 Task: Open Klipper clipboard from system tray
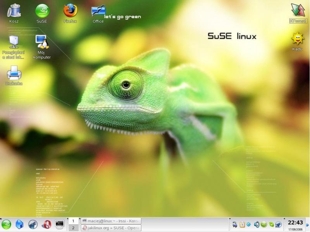click(x=242, y=224)
